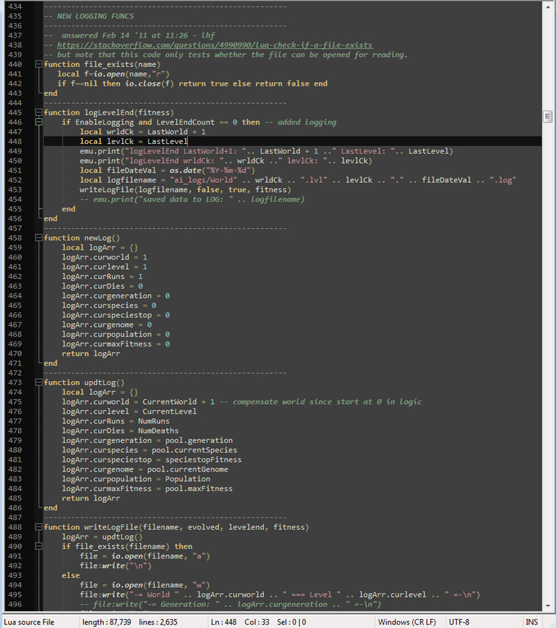The width and height of the screenshot is (557, 628).
Task: Click the window resize grip in status bar corner
Action: pos(551,623)
